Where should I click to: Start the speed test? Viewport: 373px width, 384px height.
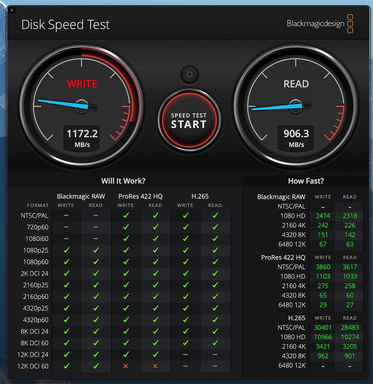coord(189,121)
